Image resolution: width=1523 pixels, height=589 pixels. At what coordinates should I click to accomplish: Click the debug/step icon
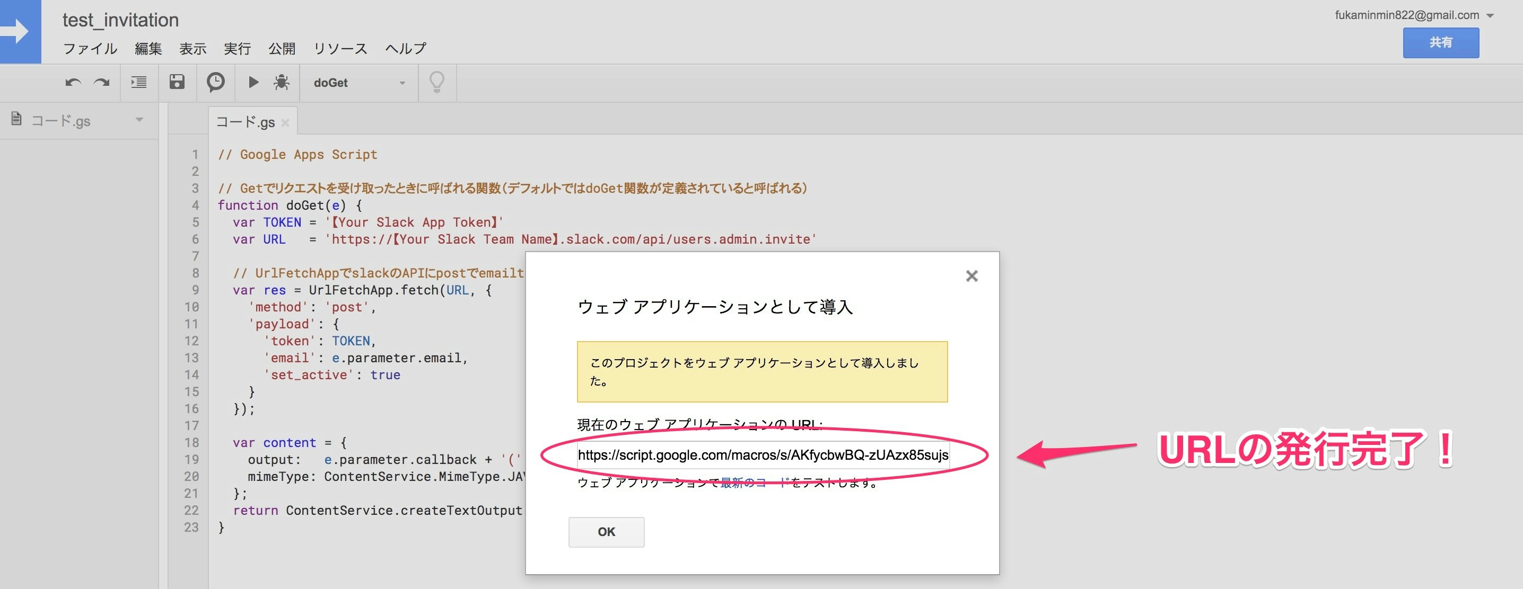283,83
